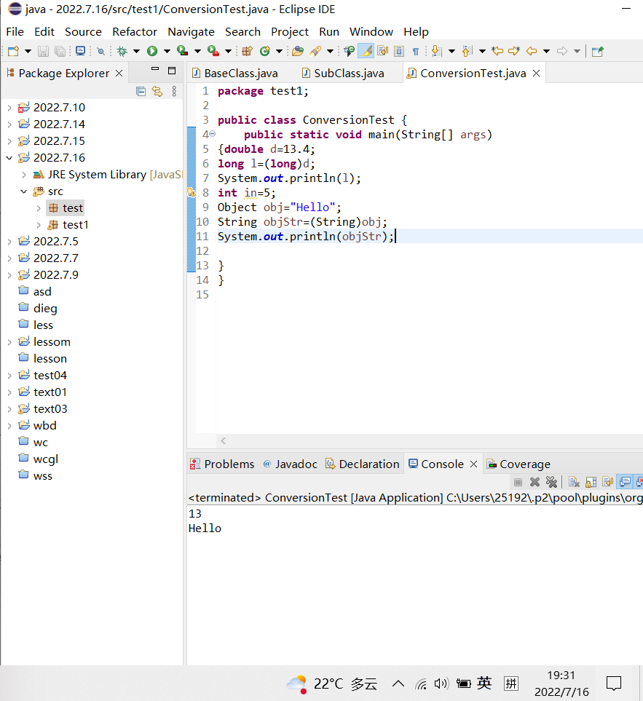Close the ConversionTest.java editor tab

pos(536,74)
